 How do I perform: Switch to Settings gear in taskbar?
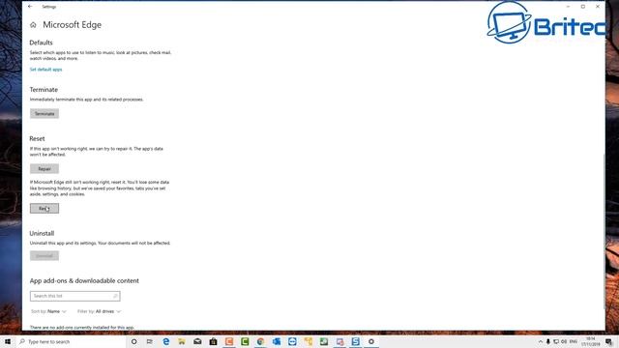(x=371, y=341)
